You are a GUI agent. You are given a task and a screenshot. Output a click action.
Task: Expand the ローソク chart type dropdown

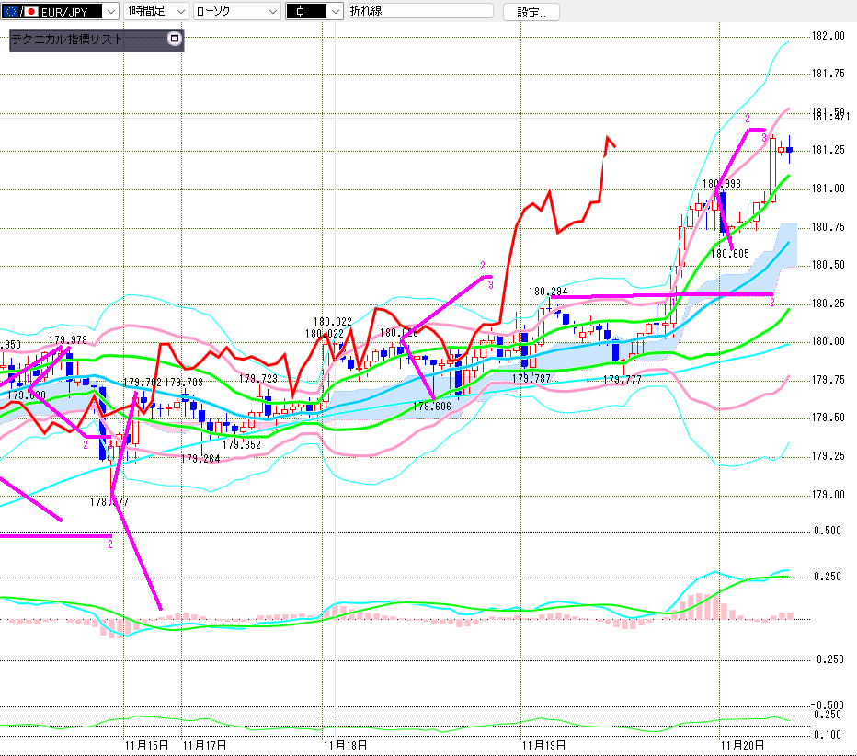click(x=272, y=12)
